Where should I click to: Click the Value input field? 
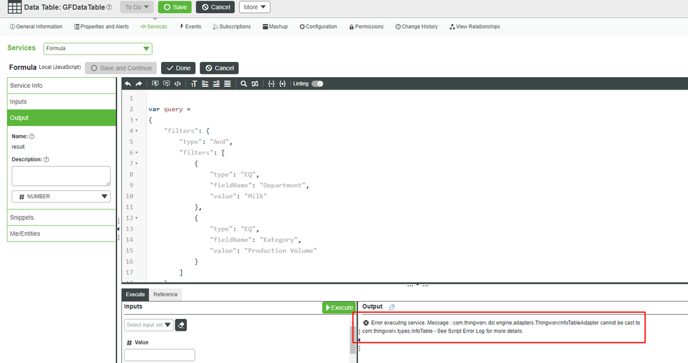tap(159, 355)
